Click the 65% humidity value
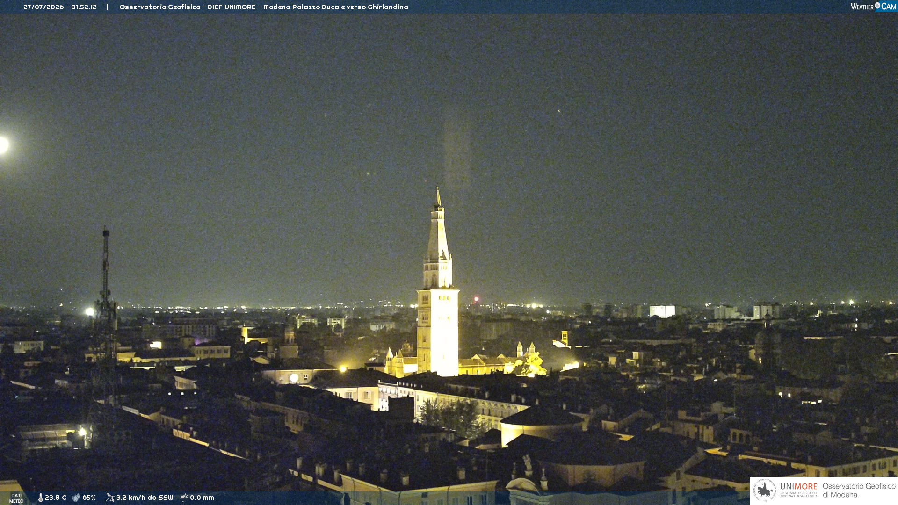898x505 pixels. [89, 498]
